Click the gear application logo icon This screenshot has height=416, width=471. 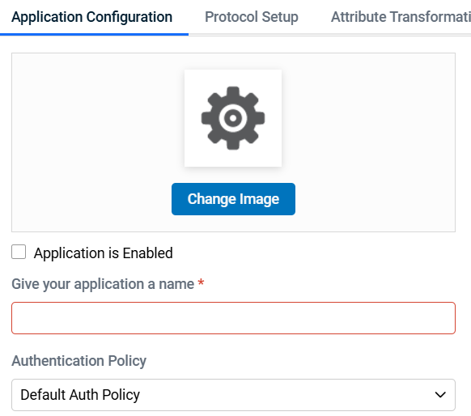click(233, 118)
